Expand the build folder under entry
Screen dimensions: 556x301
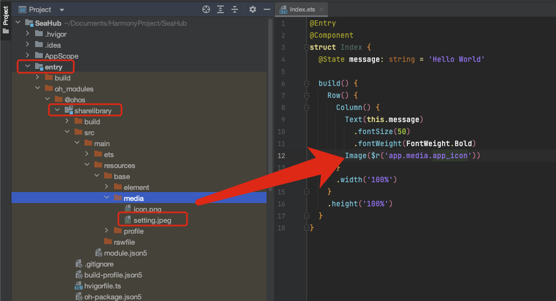38,77
